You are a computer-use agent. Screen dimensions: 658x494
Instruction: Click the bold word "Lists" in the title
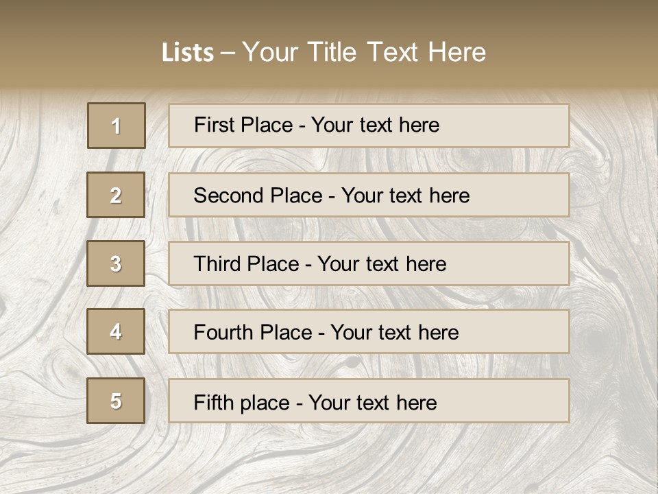point(188,53)
